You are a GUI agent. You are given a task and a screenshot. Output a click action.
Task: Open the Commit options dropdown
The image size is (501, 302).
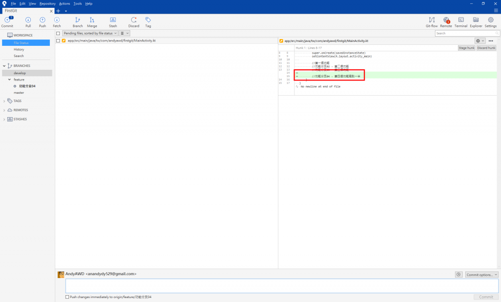481,275
